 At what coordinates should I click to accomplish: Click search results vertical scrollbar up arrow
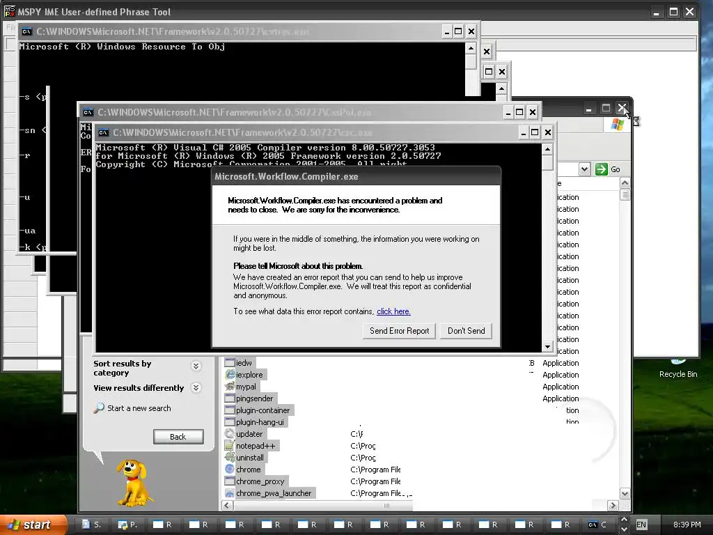625,183
